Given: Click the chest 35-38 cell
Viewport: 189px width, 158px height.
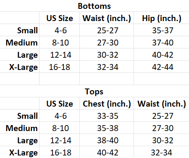Looking at the screenshot, I should pos(108,128).
